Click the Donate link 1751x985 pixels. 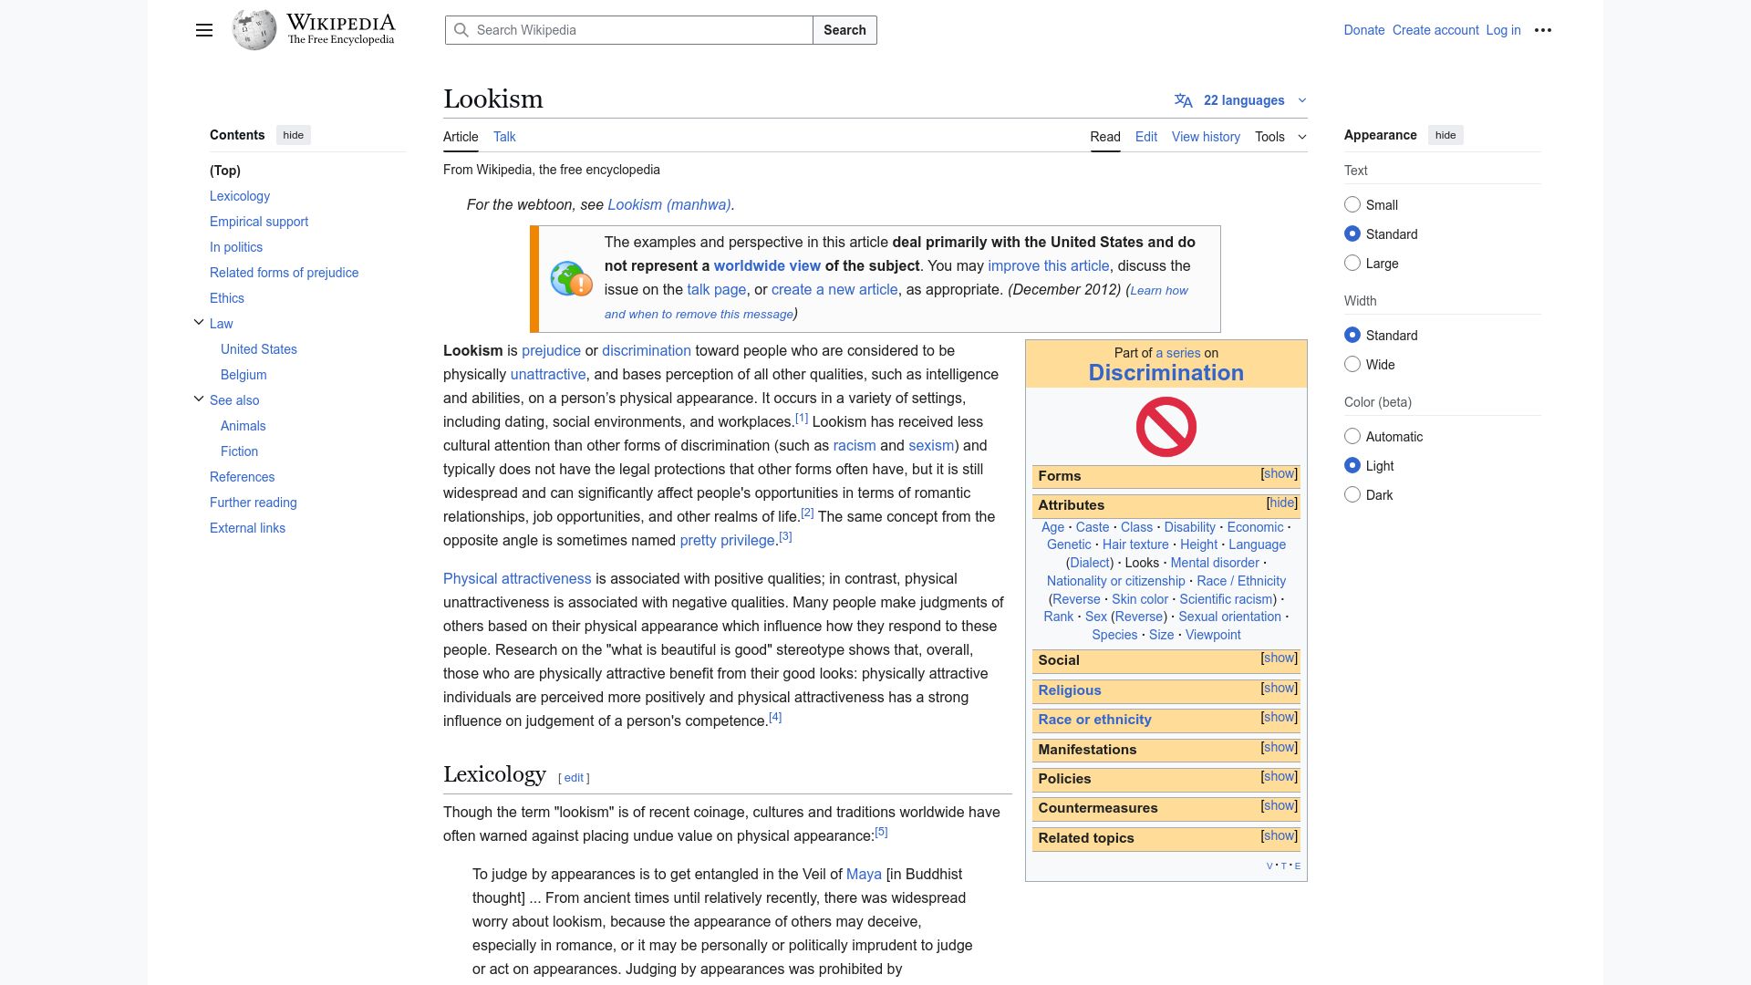click(x=1364, y=30)
